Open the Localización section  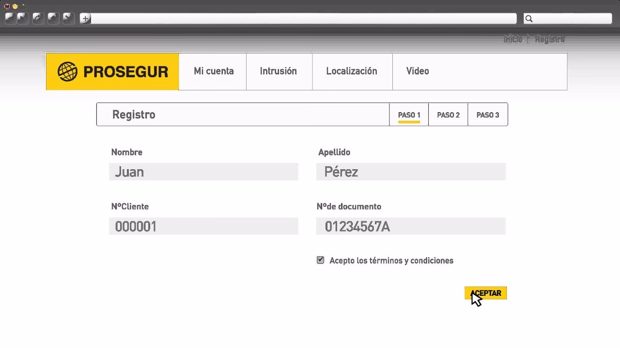[x=352, y=71]
